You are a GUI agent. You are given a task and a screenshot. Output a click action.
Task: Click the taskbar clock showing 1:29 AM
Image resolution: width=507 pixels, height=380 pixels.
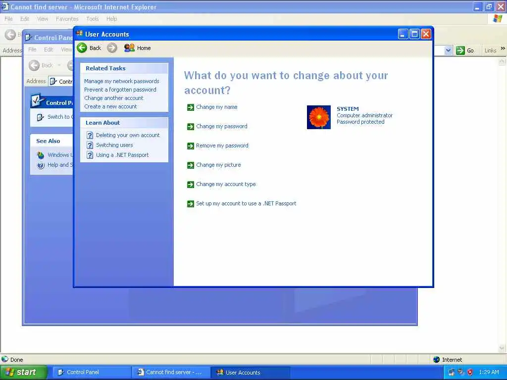coord(489,372)
